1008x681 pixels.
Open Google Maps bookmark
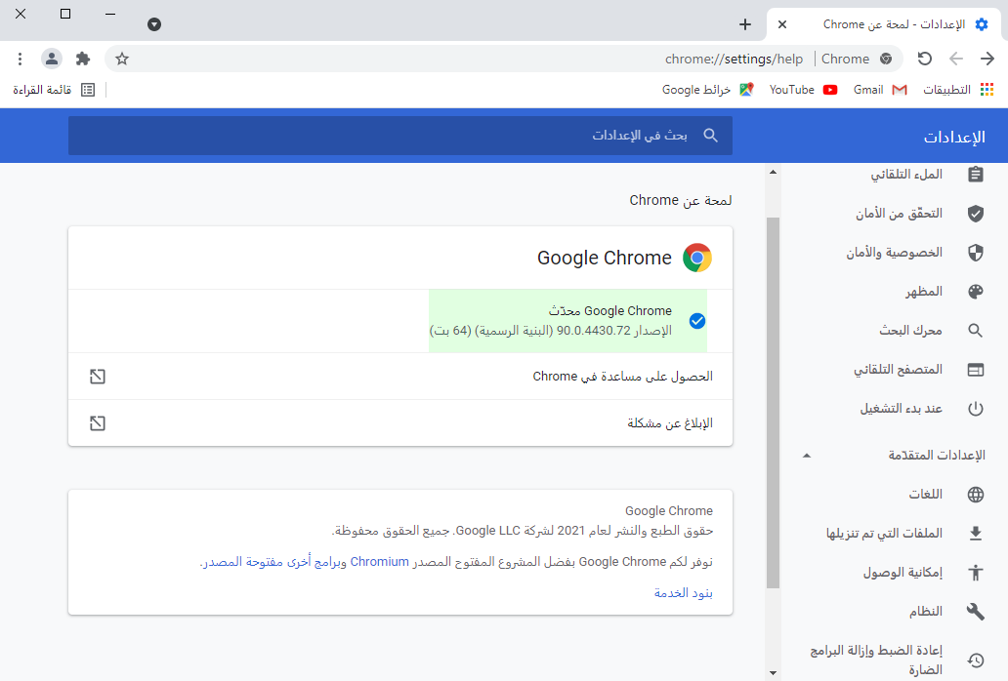click(x=708, y=90)
